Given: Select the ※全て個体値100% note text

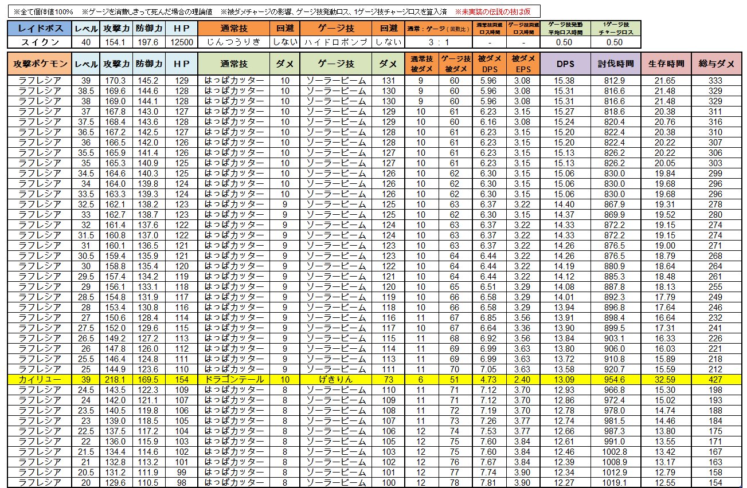Looking at the screenshot, I should click(44, 11).
